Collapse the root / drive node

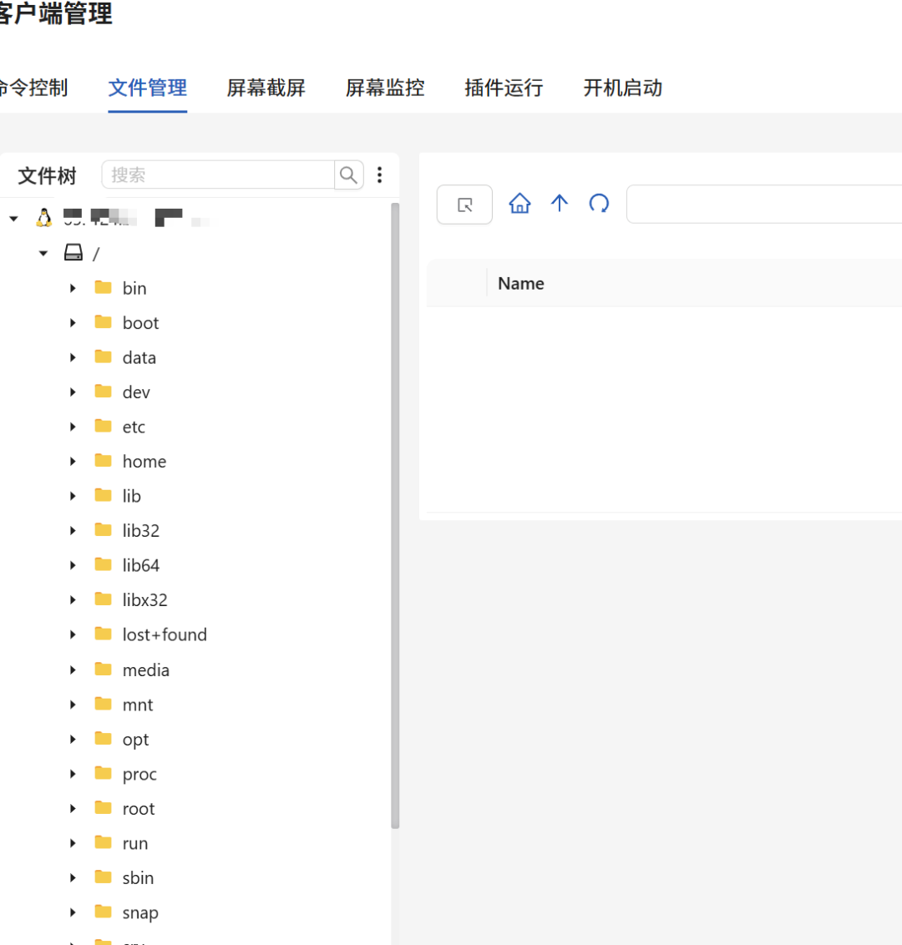[x=43, y=253]
